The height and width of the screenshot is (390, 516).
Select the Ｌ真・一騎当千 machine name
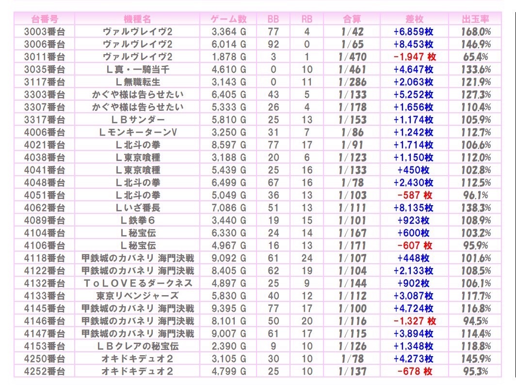point(137,69)
